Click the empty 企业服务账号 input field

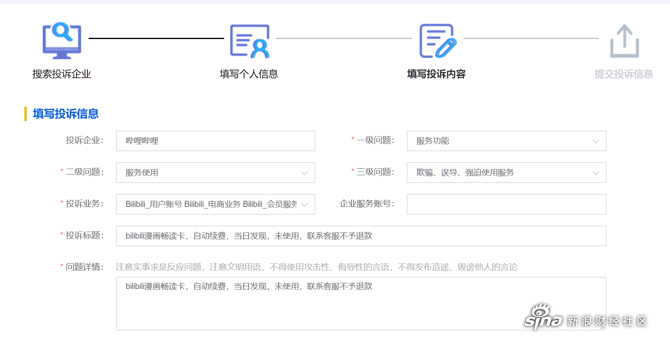coord(506,204)
